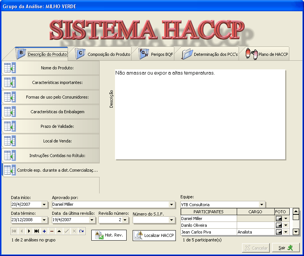Select Daniel Miller participant cell

[x=209, y=219]
